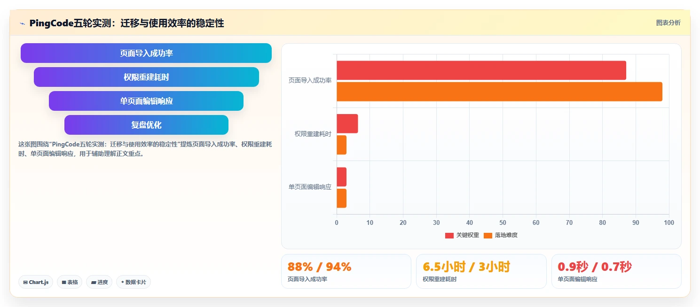Viewport: 700px width, 307px height.
Task: Click the orange 落地难度 legend swatch
Action: (x=488, y=235)
